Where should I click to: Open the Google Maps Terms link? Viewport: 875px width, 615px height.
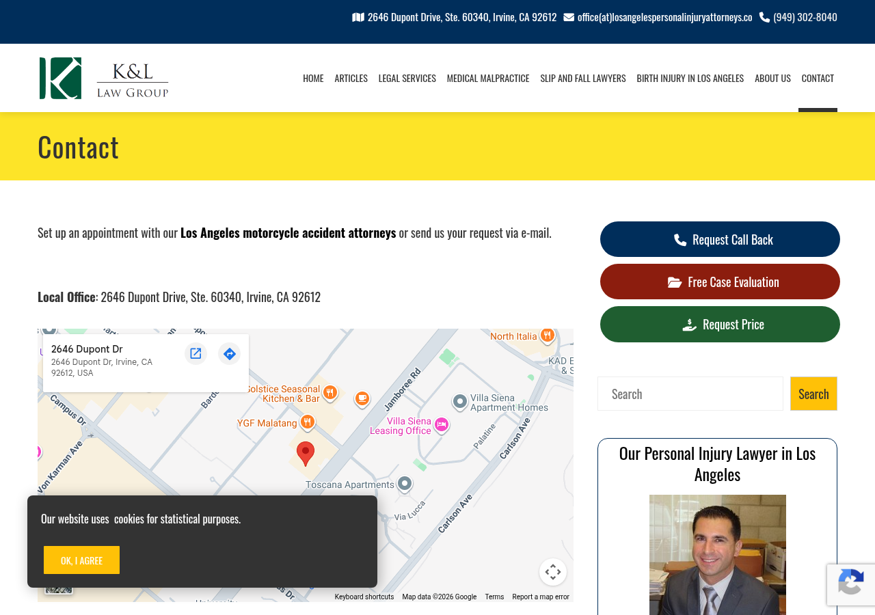[494, 596]
